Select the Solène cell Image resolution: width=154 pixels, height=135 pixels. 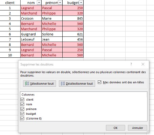tap(52, 34)
